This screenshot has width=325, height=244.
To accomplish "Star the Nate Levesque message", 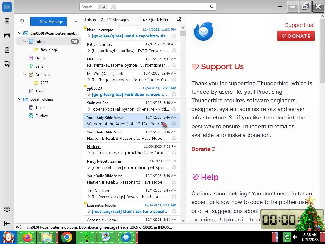I will coord(174,36).
